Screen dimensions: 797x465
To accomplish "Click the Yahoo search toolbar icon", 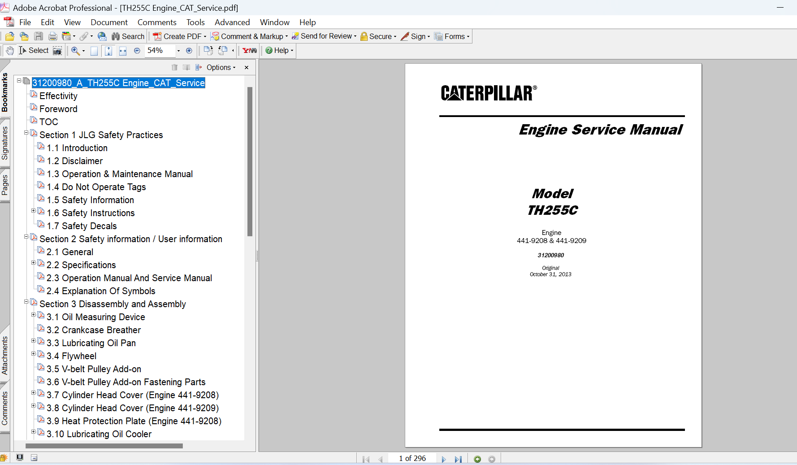I will click(250, 51).
